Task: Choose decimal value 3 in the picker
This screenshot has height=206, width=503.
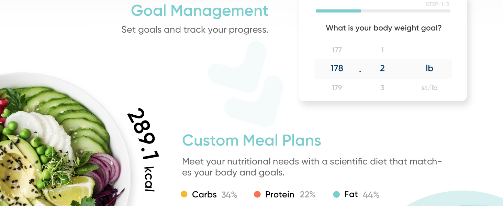Action: 382,88
